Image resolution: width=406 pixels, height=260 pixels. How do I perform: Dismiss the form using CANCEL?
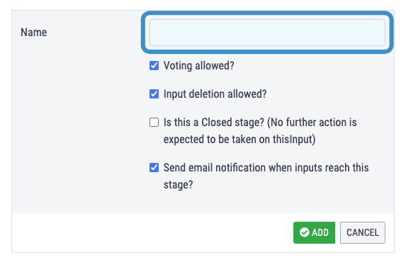pos(363,232)
